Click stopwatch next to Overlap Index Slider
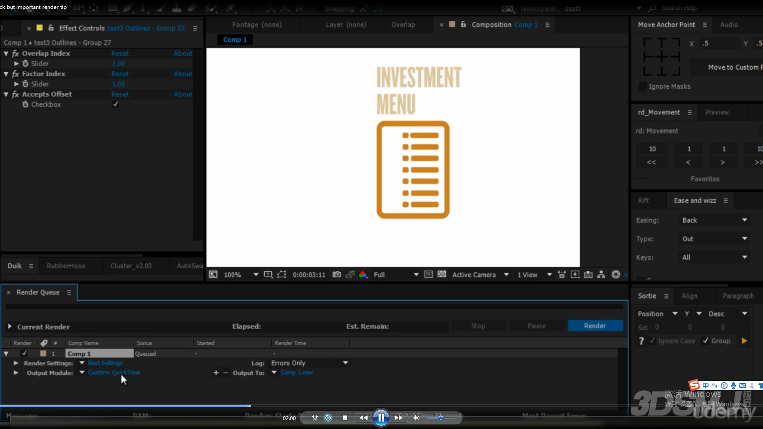The height and width of the screenshot is (429, 763). [x=25, y=63]
